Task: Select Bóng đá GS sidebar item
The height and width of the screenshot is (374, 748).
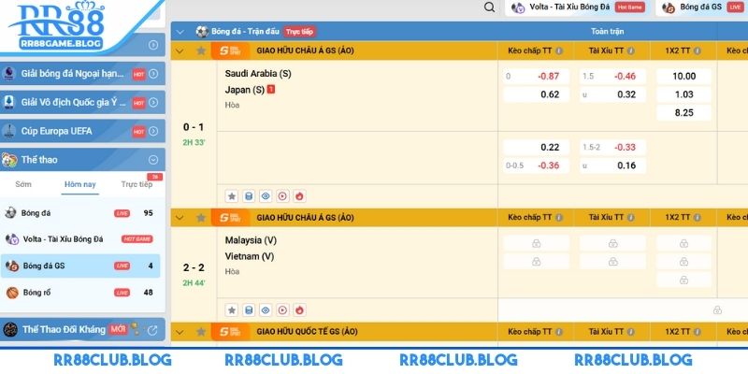Action: pos(80,266)
